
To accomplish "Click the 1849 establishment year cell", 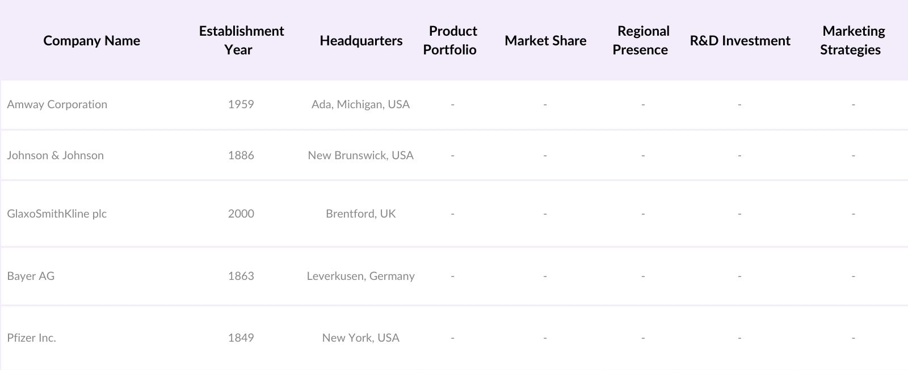I will coord(241,338).
